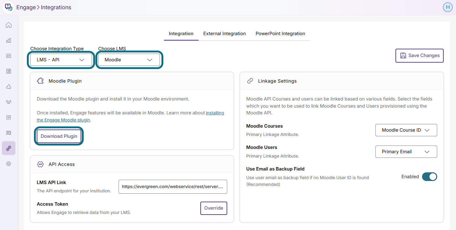The height and width of the screenshot is (230, 456).
Task: Click the question list sidebar icon
Action: pyautogui.click(x=9, y=117)
